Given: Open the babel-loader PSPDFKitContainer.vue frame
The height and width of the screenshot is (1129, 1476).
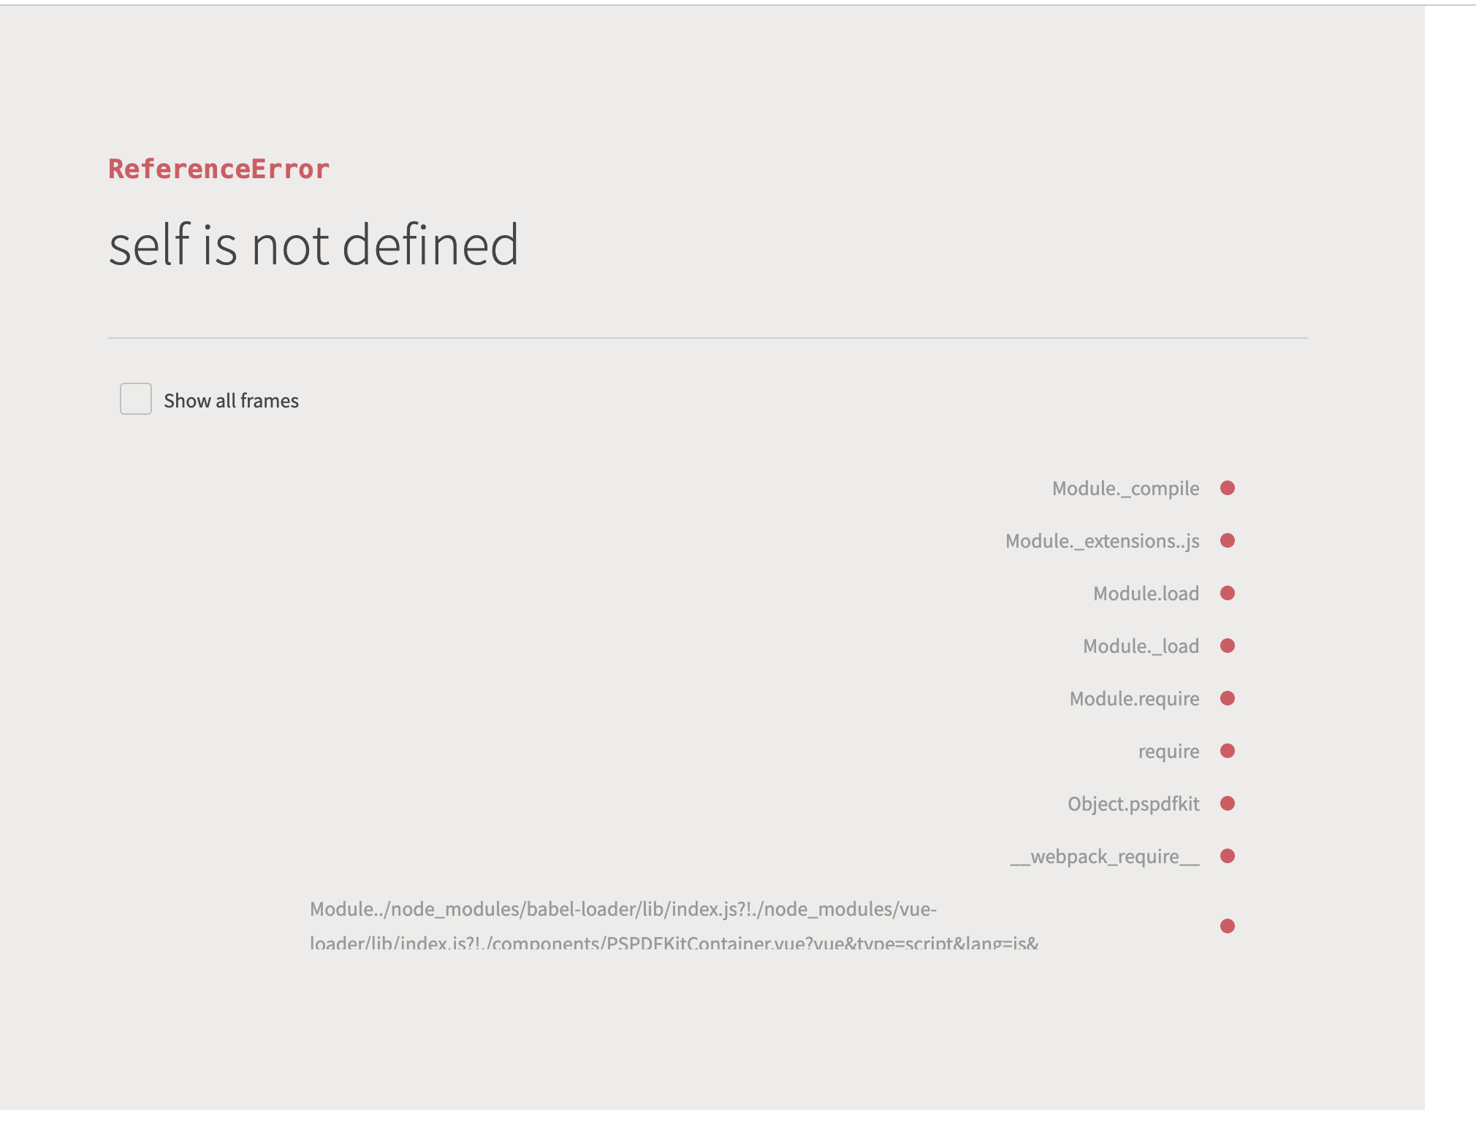Looking at the screenshot, I should [x=674, y=925].
